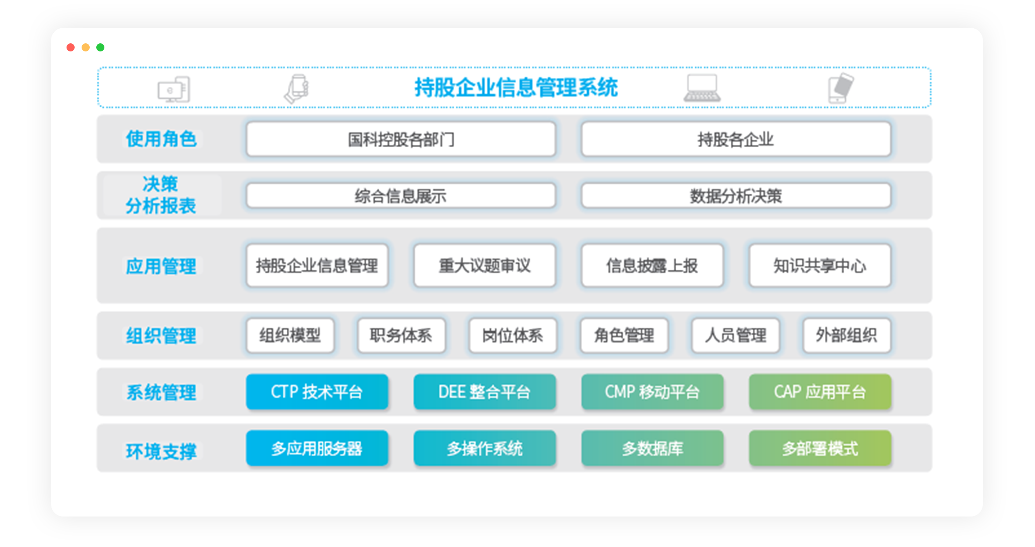Open 数据分析决策 box
The height and width of the screenshot is (547, 1035).
(735, 196)
